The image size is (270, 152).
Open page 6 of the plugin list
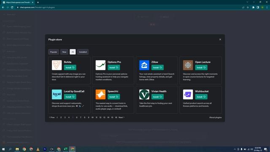(x=77, y=117)
